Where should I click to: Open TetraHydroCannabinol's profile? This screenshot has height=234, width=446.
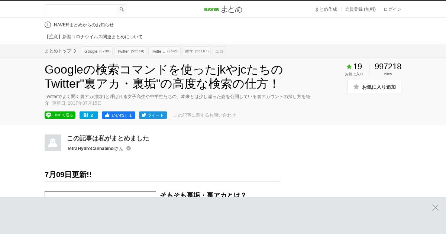[x=91, y=149]
